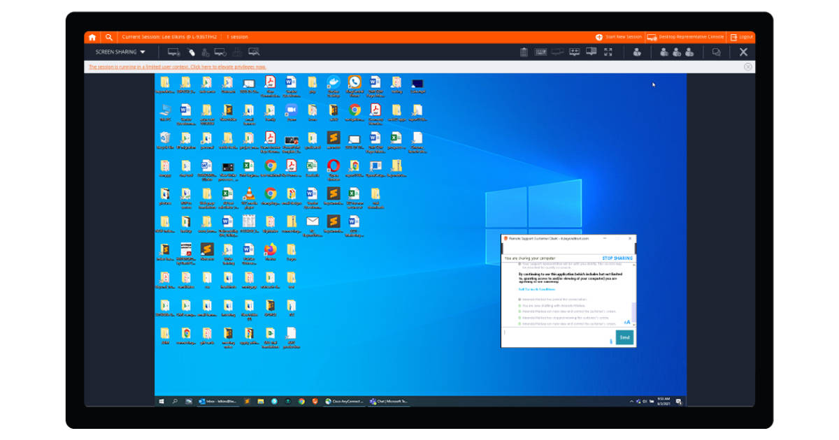Toggle larger chat text with the AA control
This screenshot has height=440, width=839.
tap(627, 322)
